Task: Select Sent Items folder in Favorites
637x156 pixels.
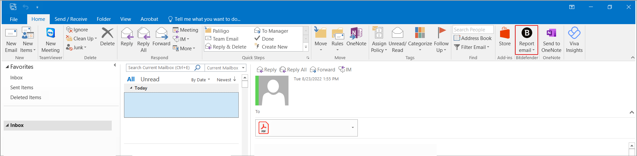Action: (22, 88)
